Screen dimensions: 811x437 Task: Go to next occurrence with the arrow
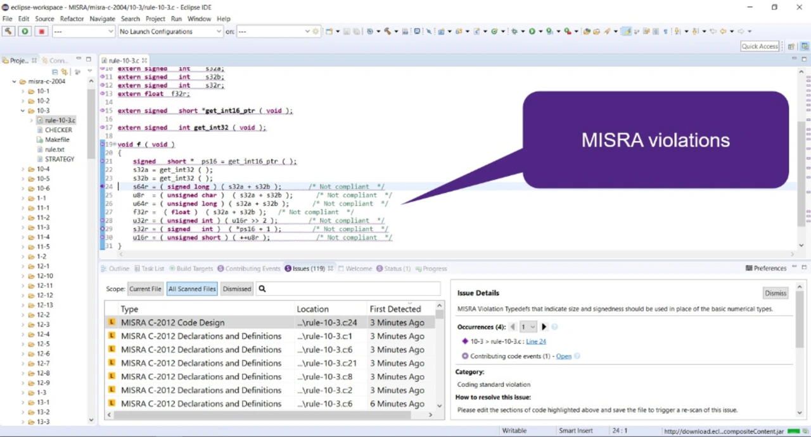tap(544, 327)
